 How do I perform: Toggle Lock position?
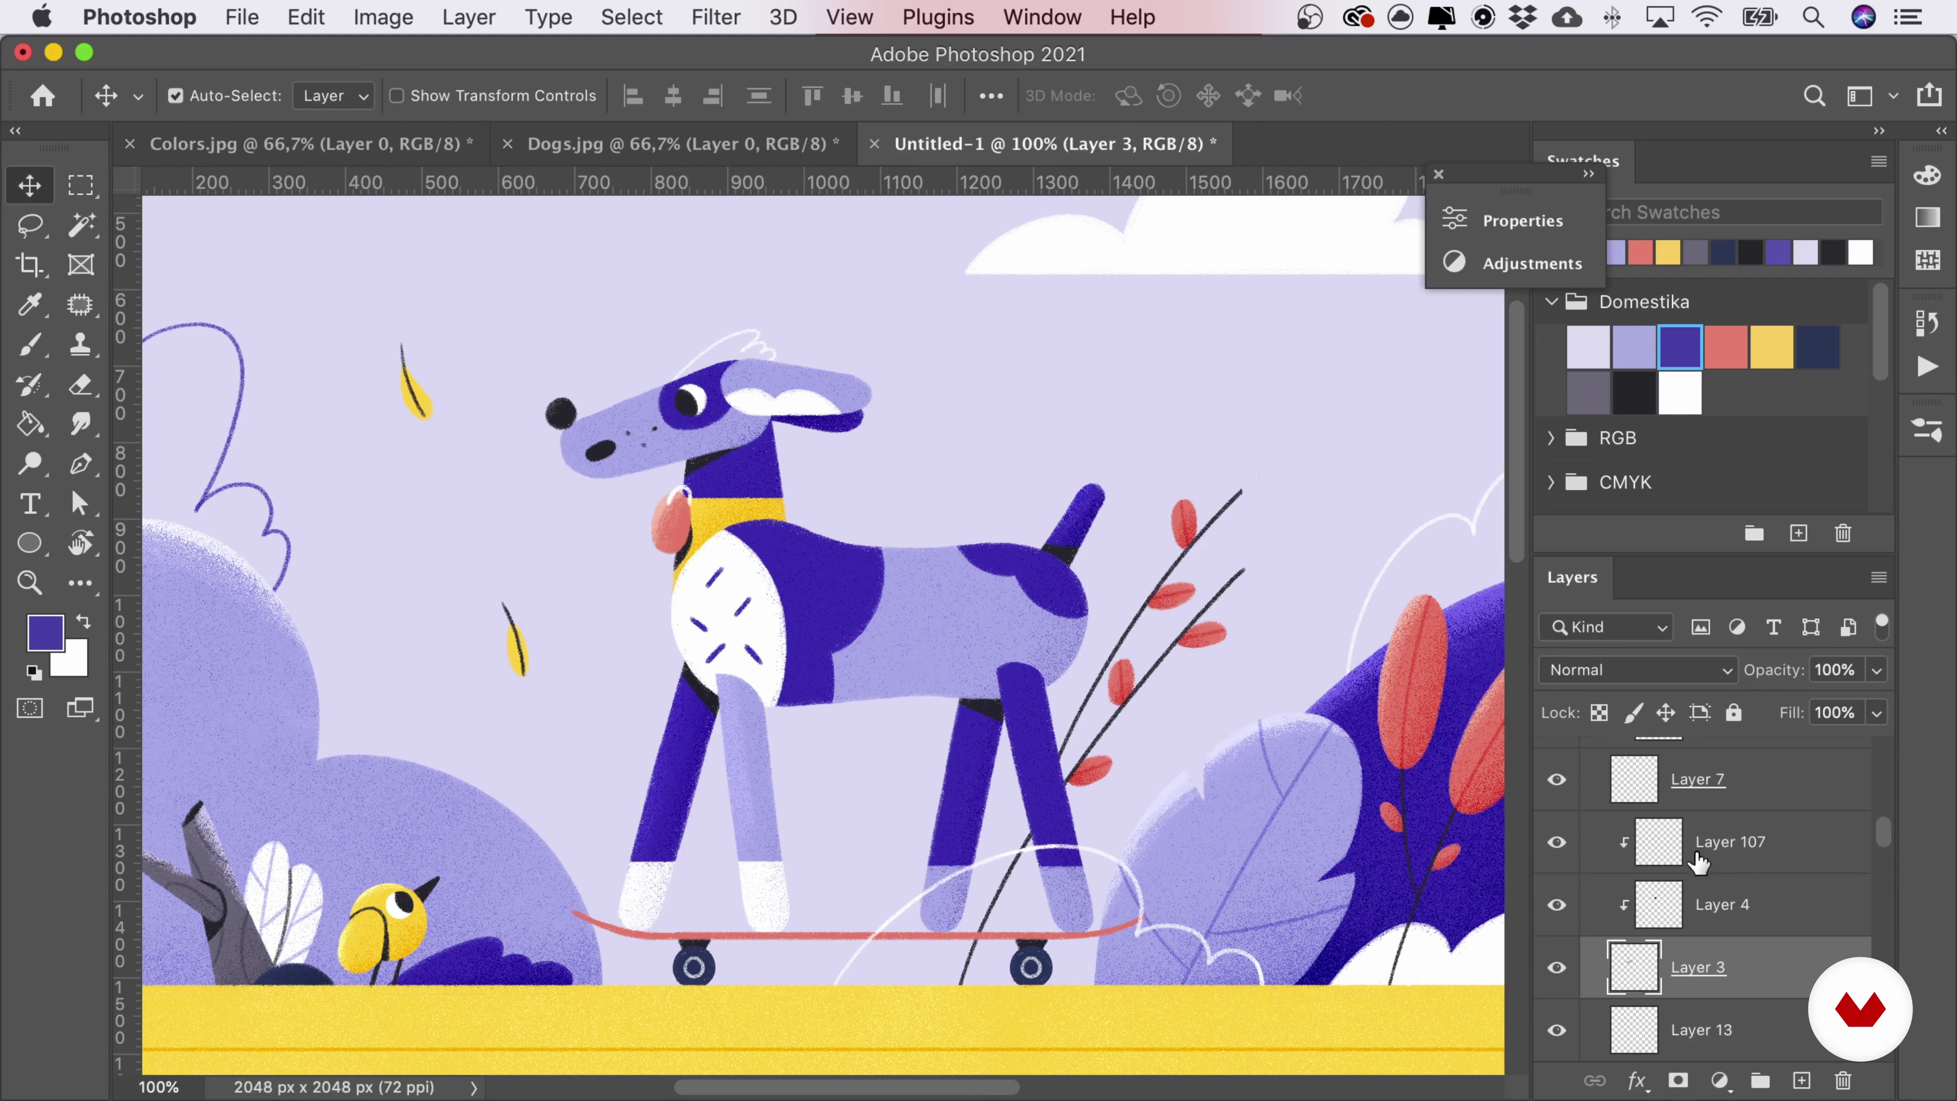[1665, 713]
